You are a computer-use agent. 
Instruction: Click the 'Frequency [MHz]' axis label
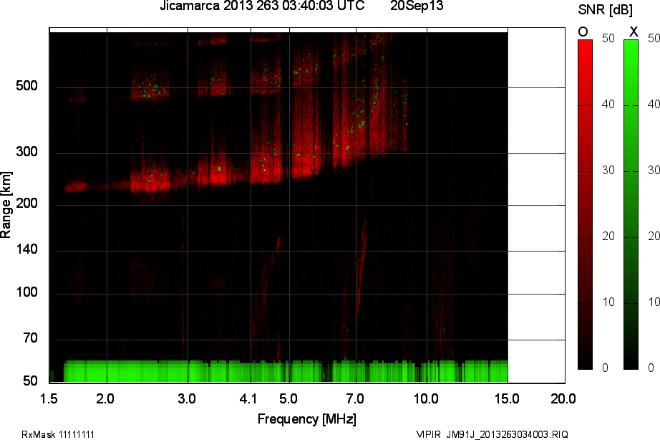click(307, 419)
